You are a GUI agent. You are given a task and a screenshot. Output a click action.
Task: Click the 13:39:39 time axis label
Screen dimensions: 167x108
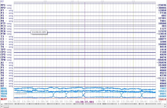point(113,102)
